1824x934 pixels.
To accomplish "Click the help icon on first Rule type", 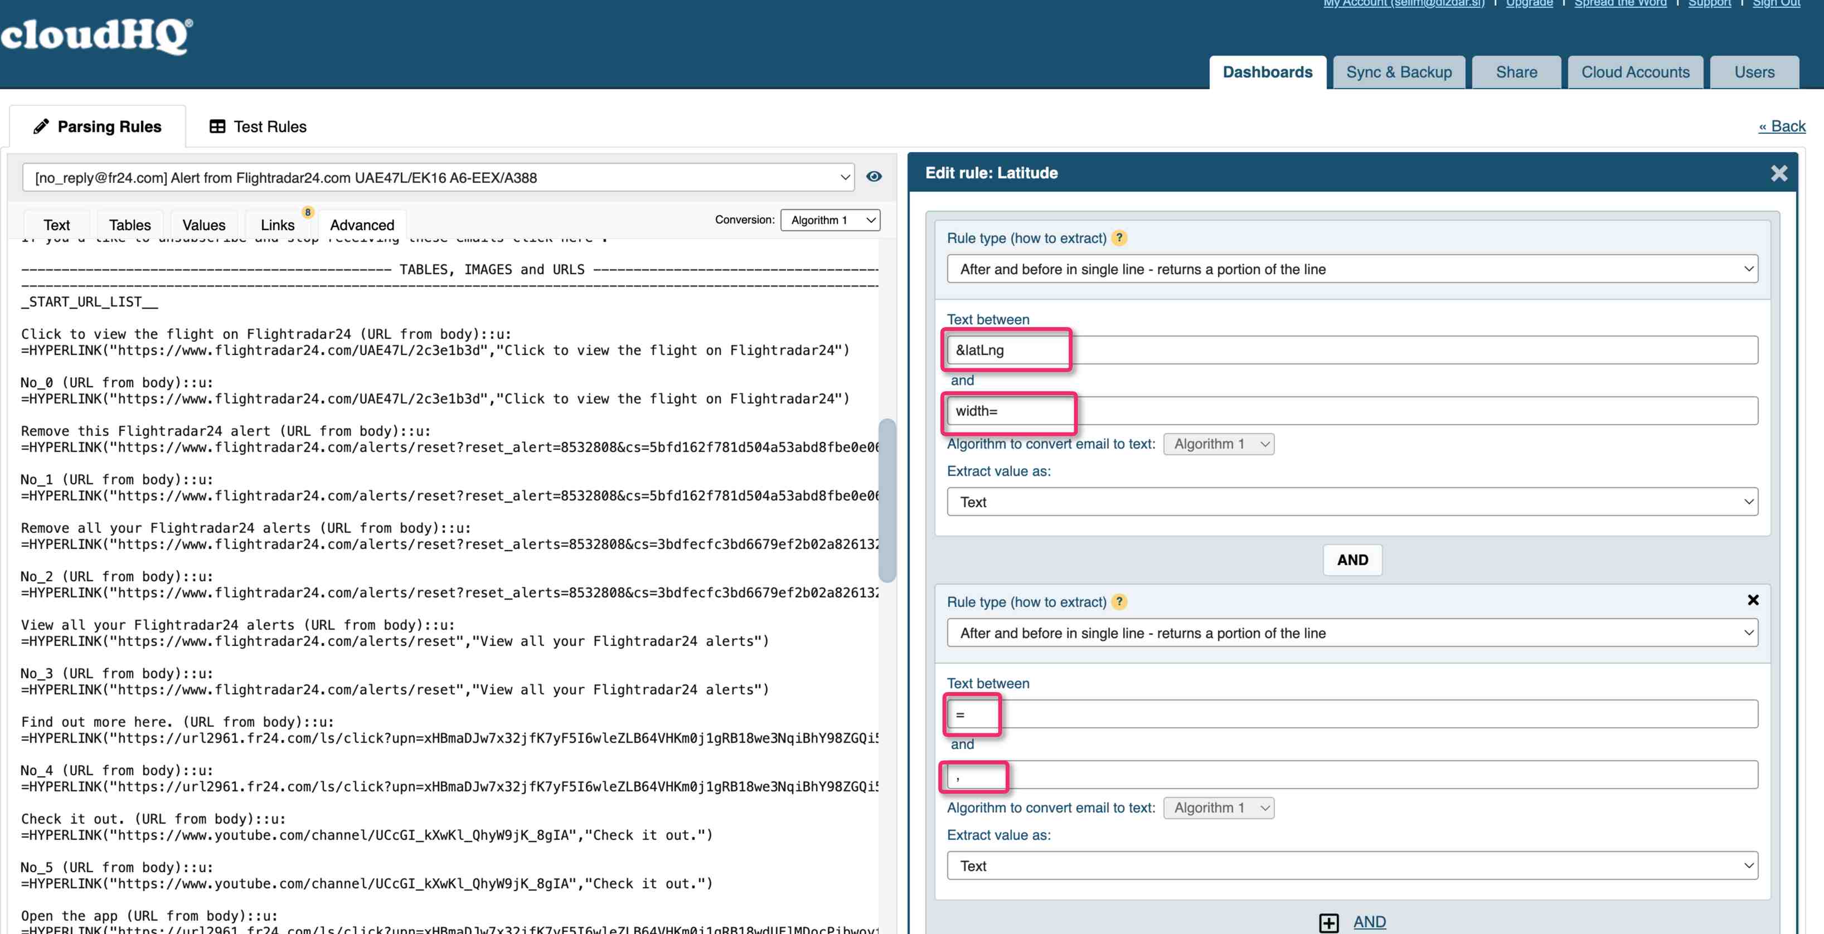I will (1119, 238).
